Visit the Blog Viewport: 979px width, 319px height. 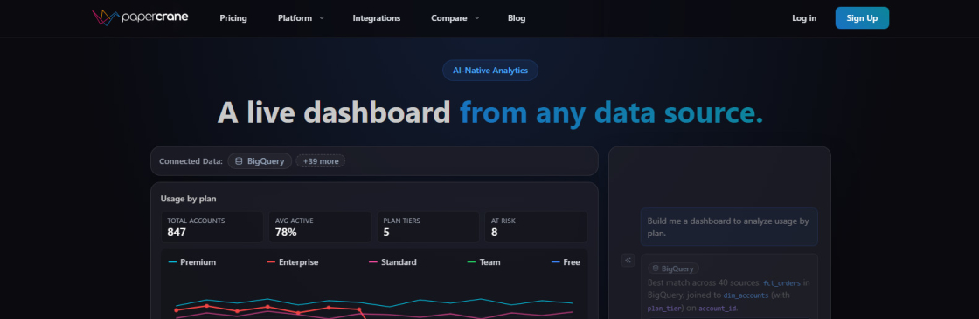tap(517, 18)
